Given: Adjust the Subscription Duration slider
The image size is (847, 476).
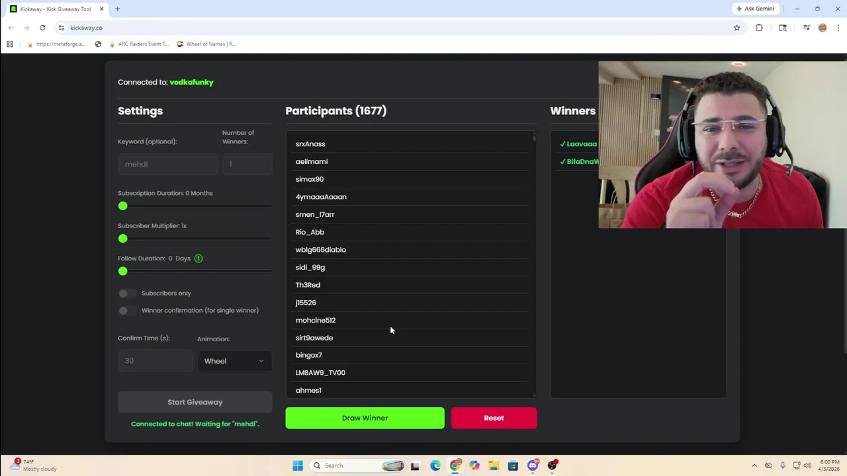Looking at the screenshot, I should pos(195,206).
